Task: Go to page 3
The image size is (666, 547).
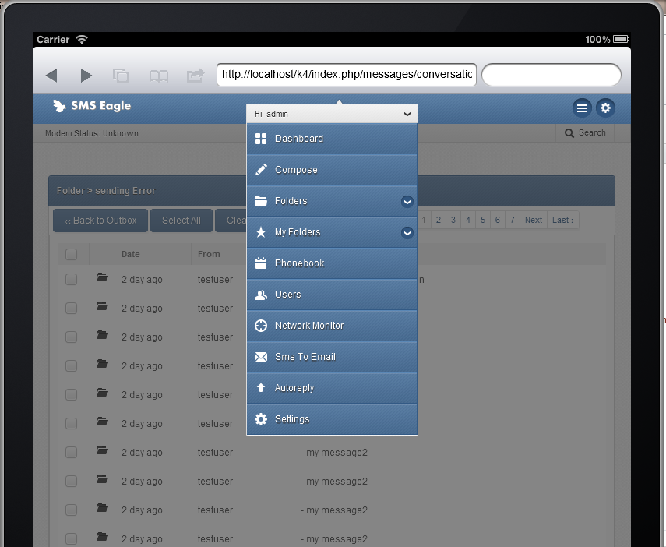Action: coord(453,220)
